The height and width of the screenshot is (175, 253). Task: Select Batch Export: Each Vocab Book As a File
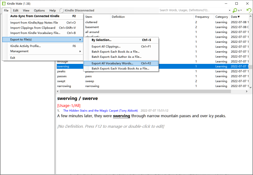point(121,69)
